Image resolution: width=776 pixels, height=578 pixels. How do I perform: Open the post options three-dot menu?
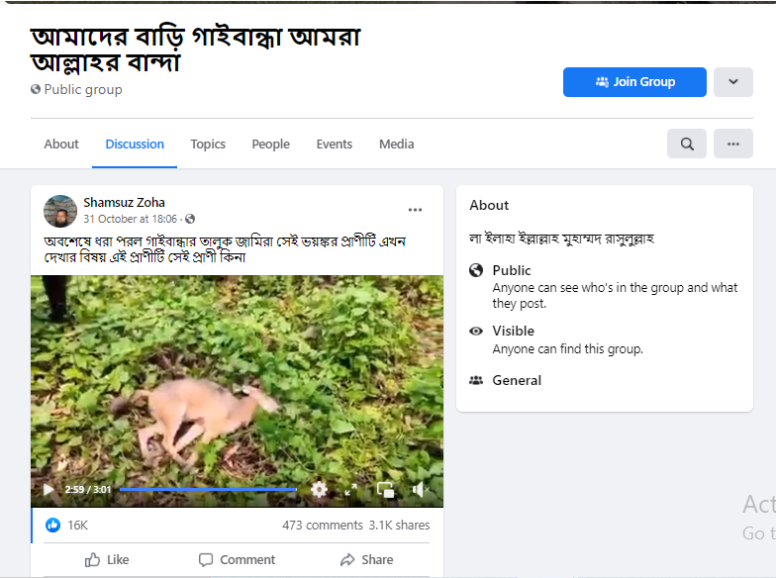pos(415,210)
